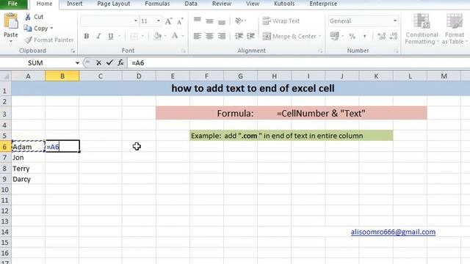Click the Insert Function fx icon
The image size is (470, 264).
pyautogui.click(x=120, y=62)
